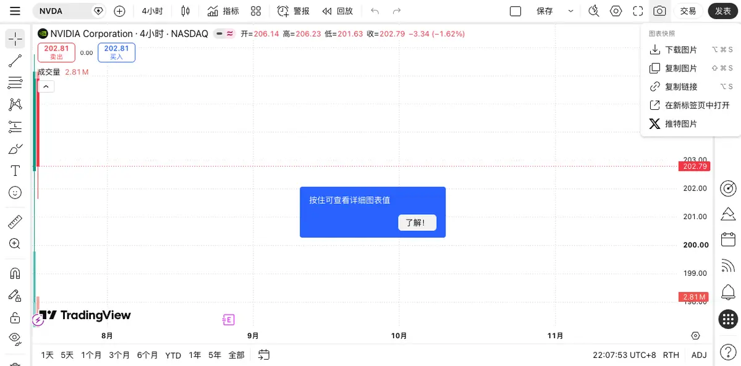The image size is (741, 366).
Task: Open the hamburger main menu
Action: [x=15, y=11]
